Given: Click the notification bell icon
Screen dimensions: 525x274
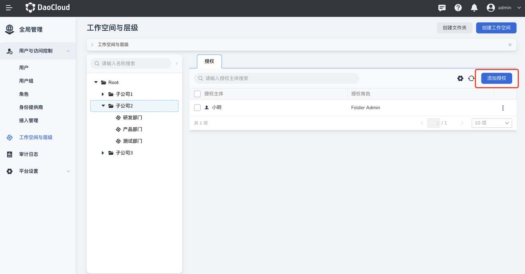Looking at the screenshot, I should coord(474,8).
